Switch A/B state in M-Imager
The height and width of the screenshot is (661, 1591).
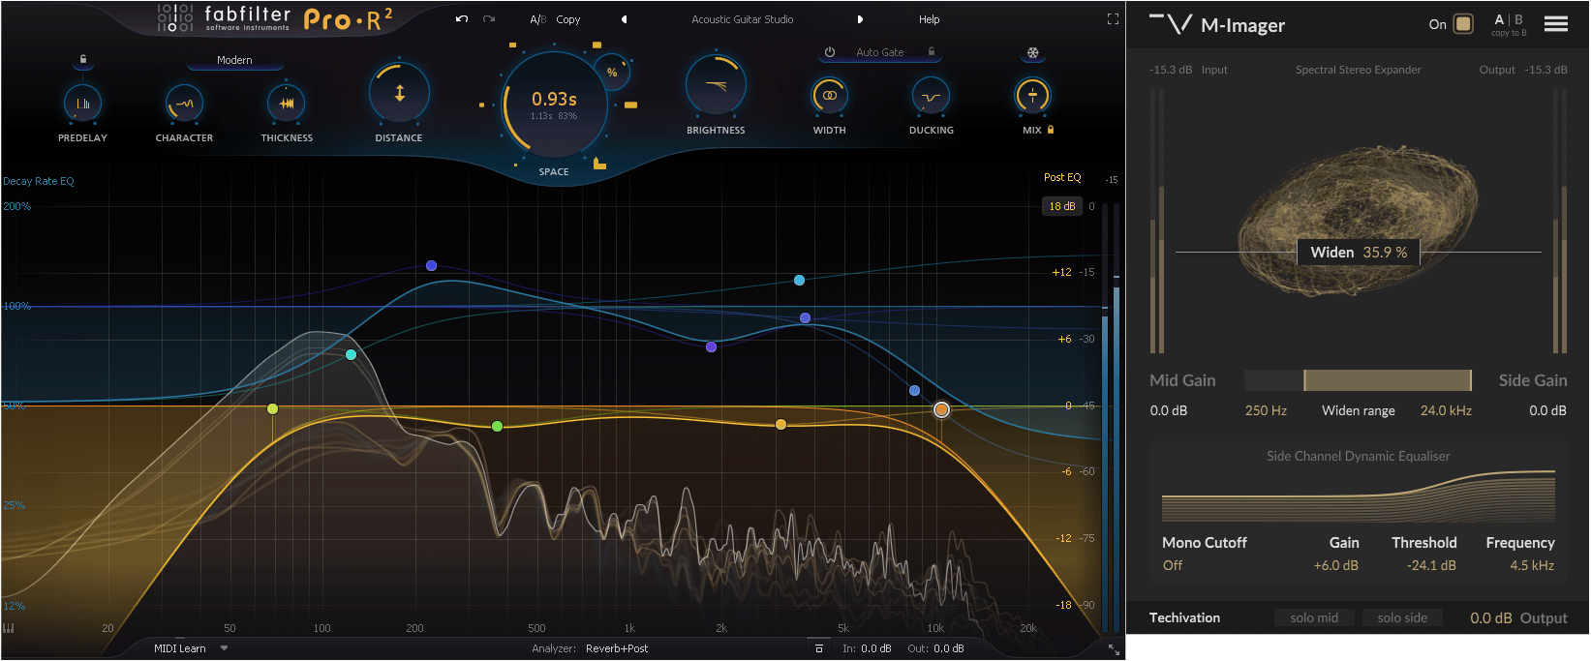point(1509,19)
